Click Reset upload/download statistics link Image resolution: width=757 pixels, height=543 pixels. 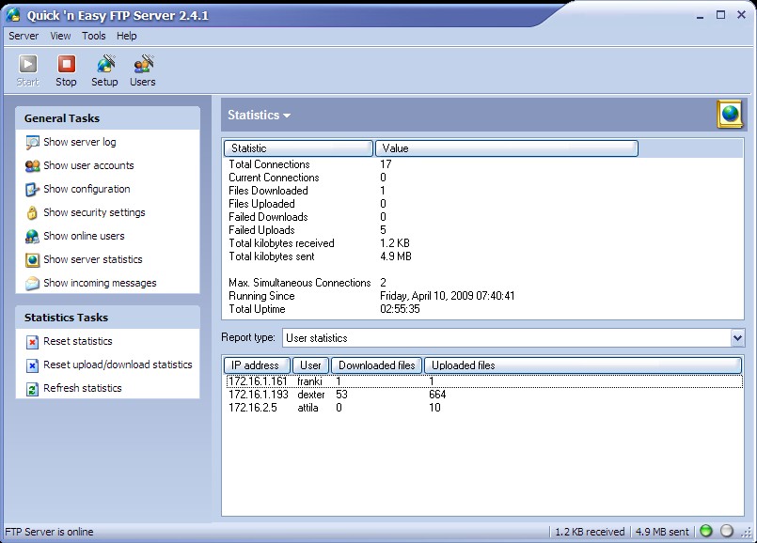[118, 365]
